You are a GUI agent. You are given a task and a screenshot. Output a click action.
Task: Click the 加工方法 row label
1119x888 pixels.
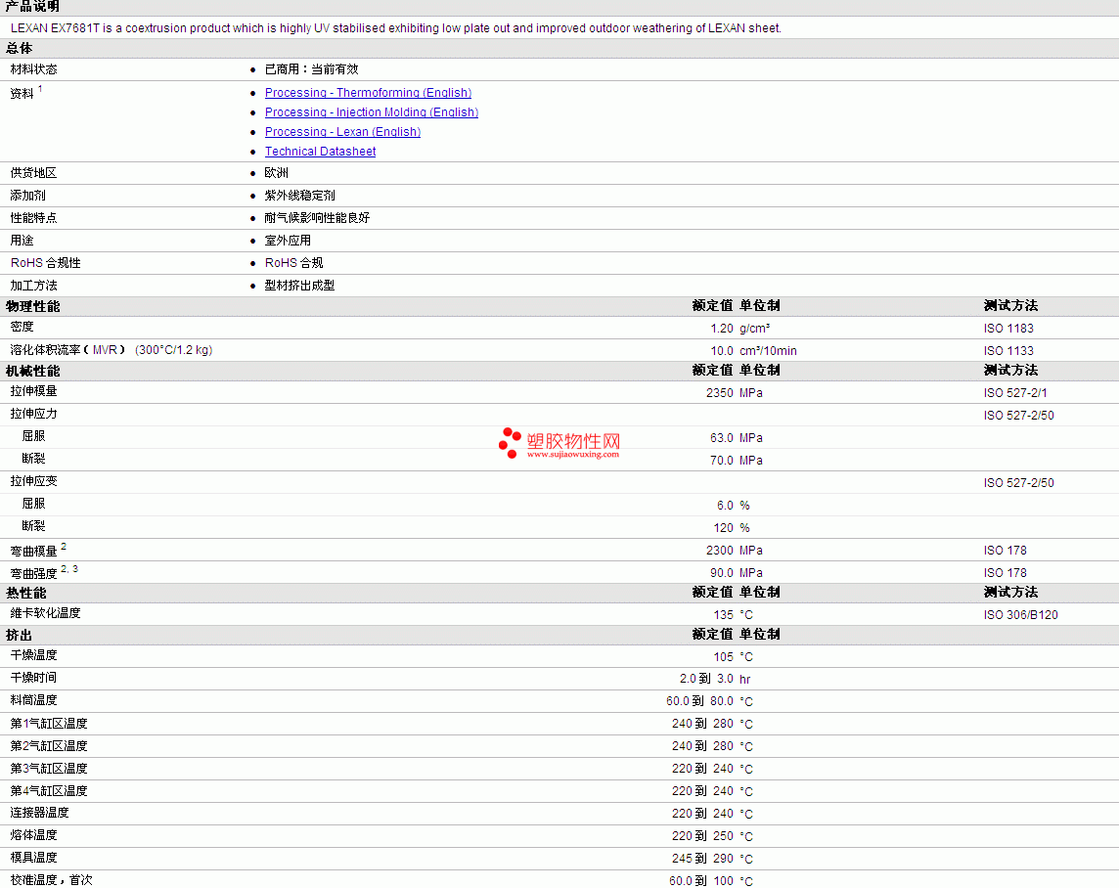pos(33,286)
